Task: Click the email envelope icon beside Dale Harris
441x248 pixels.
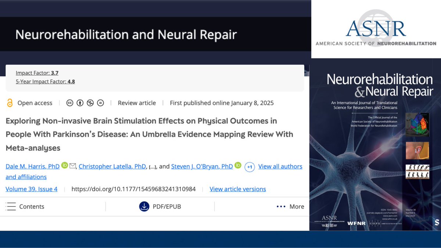Action: (x=72, y=166)
